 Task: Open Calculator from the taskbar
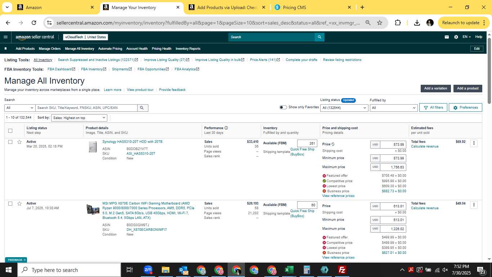[307, 270]
